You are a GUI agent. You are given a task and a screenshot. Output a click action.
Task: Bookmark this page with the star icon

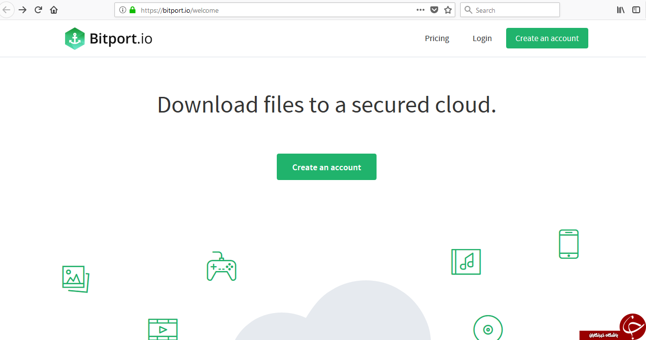click(448, 10)
